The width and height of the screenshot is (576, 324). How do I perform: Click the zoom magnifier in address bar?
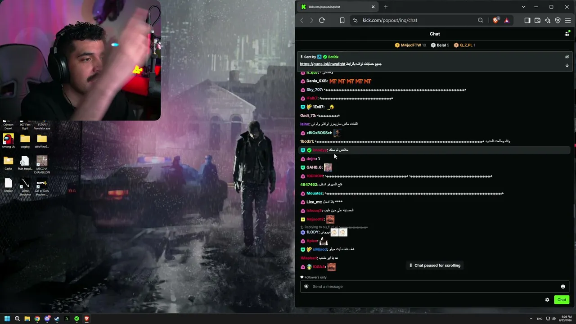point(481,20)
